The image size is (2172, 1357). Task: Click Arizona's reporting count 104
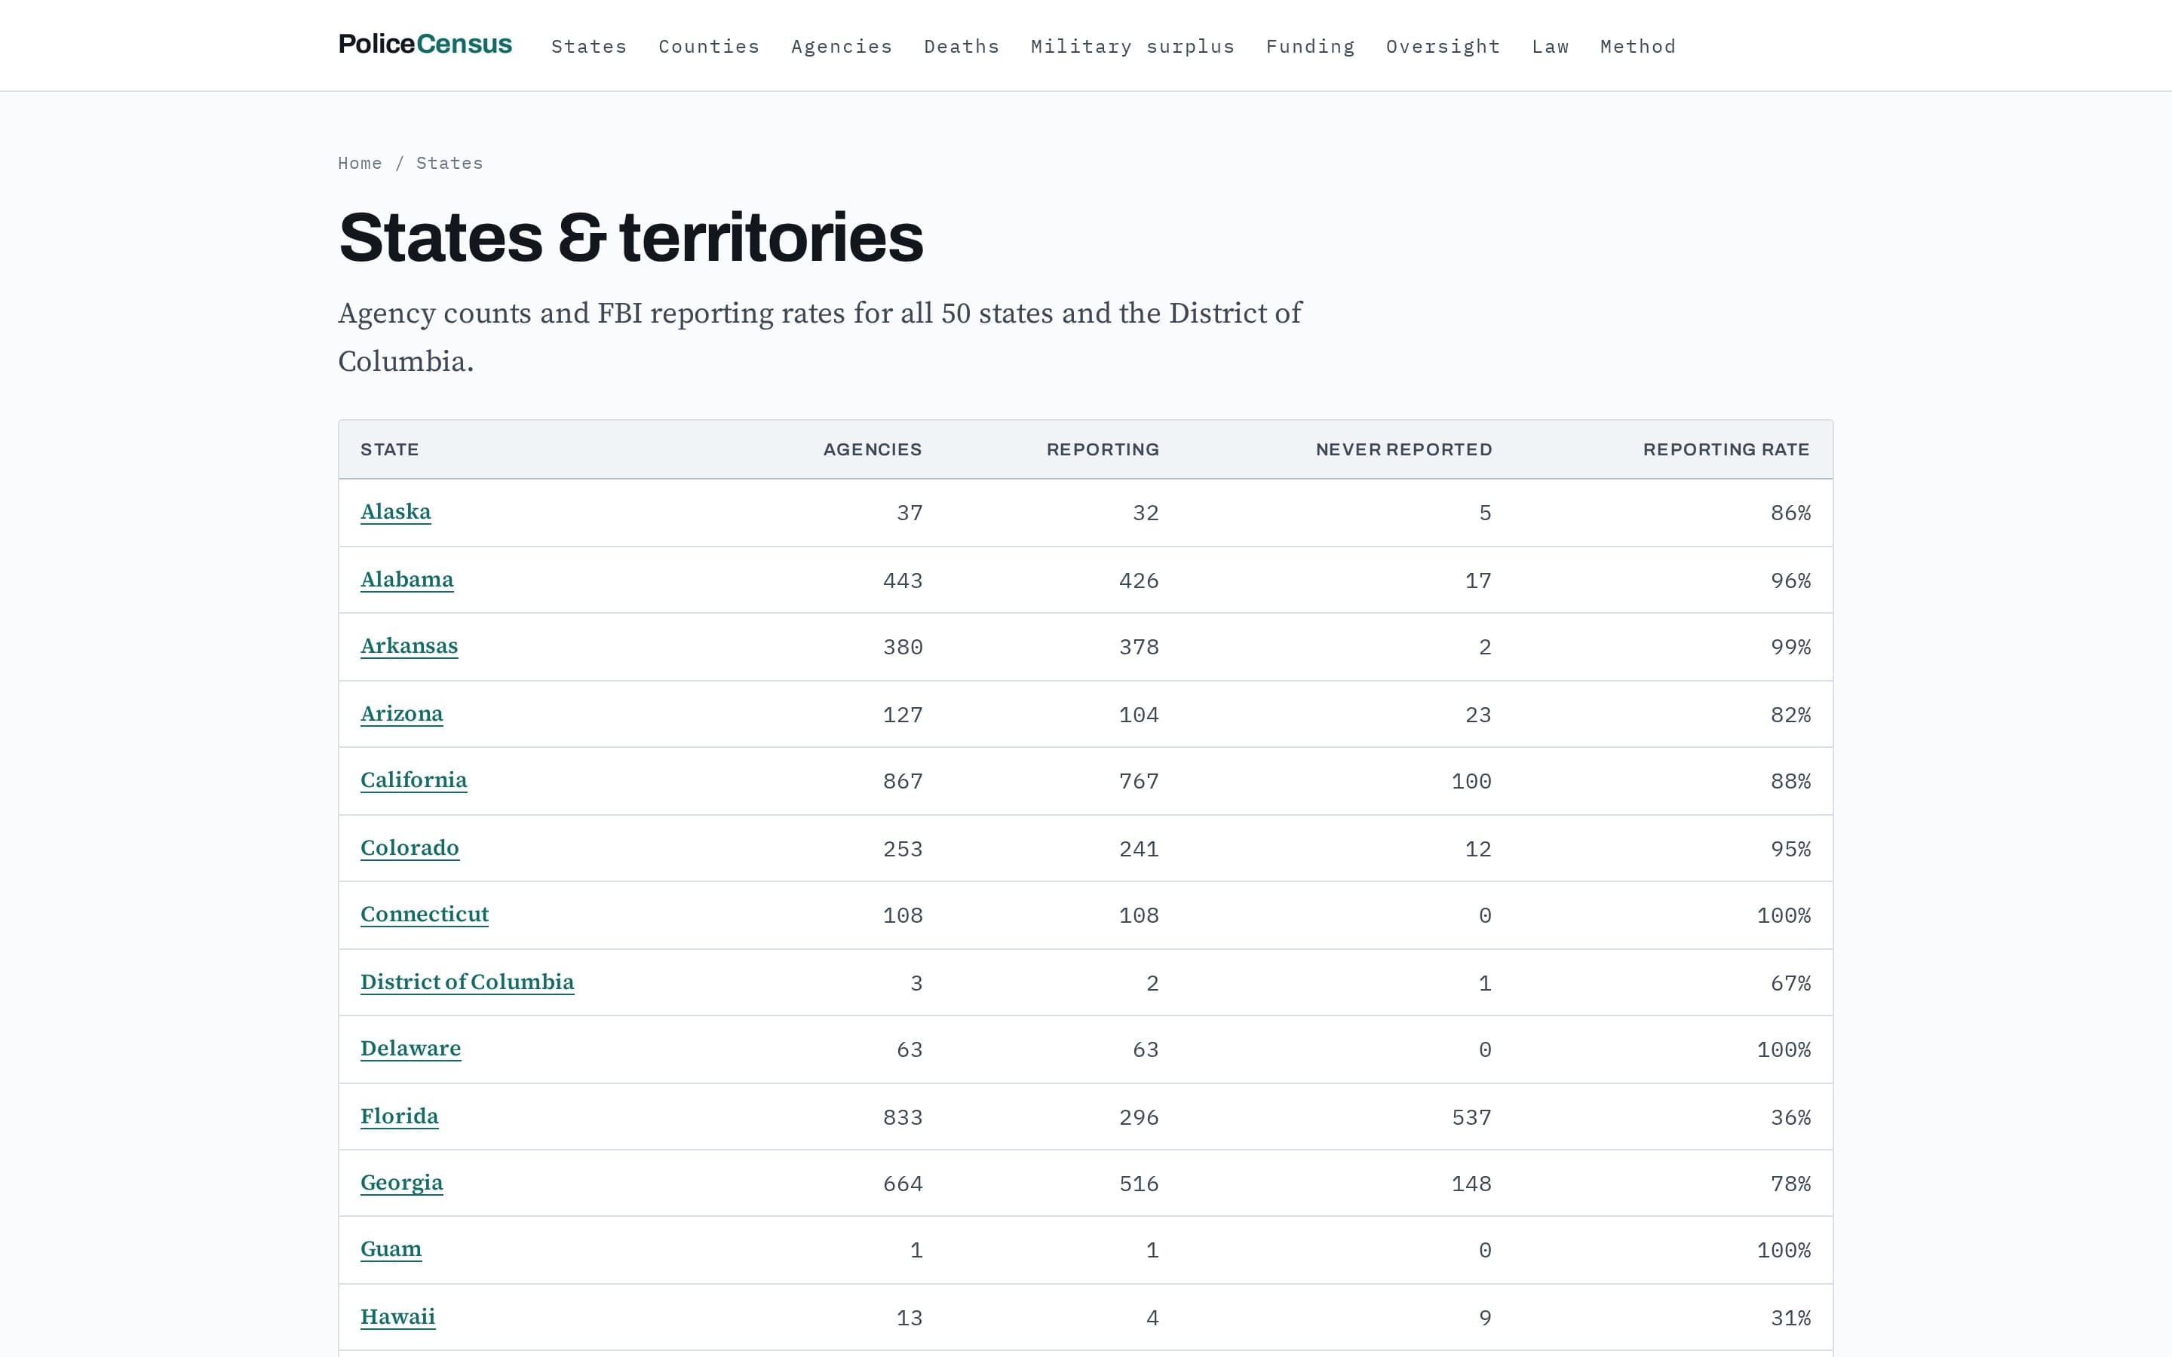coord(1139,715)
